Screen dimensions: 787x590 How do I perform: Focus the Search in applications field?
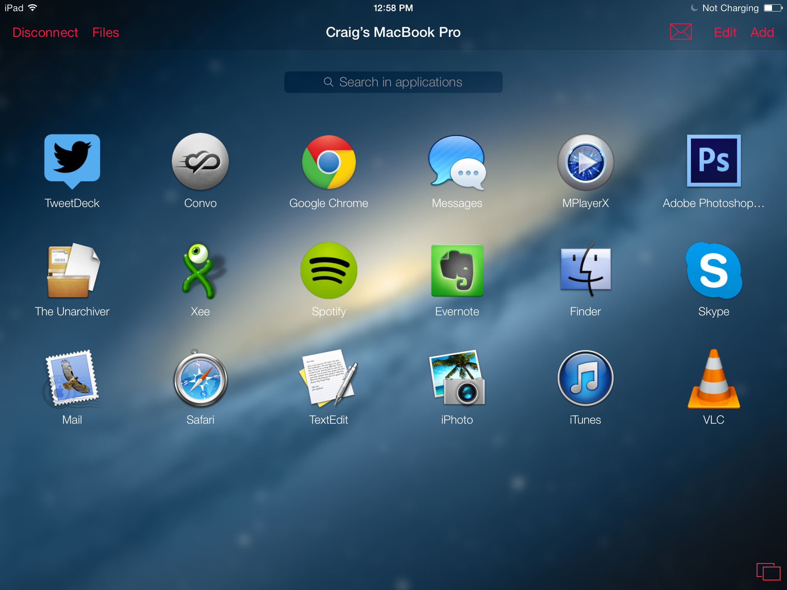click(393, 82)
